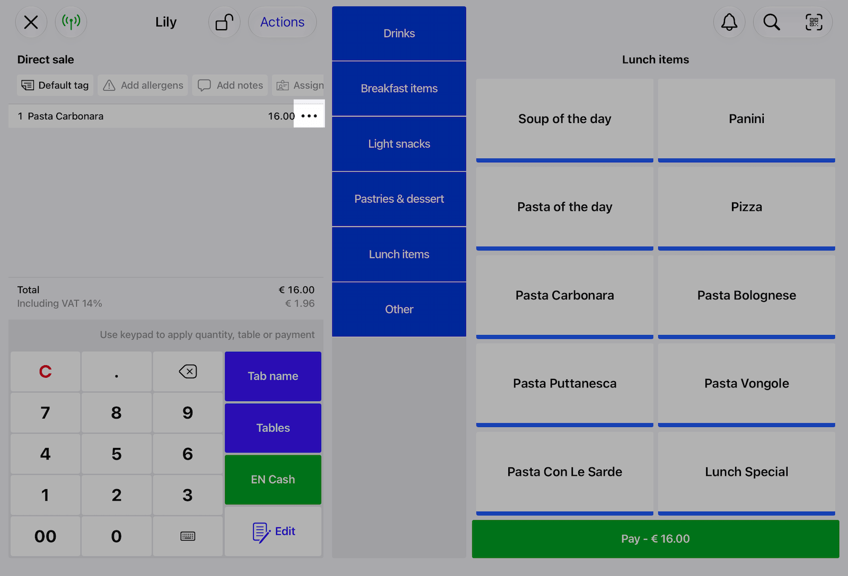Close the order with the X icon
This screenshot has height=576, width=848.
[x=31, y=22]
